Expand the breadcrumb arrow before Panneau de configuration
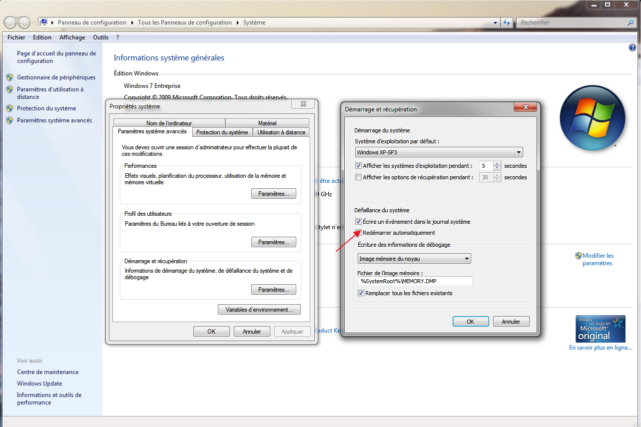Screen dimensions: 641x427 52,22
